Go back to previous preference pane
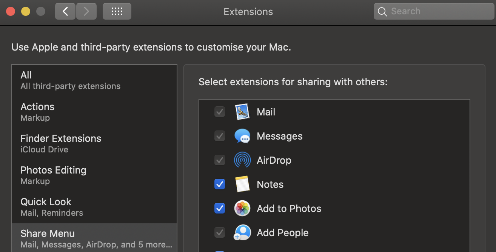 pyautogui.click(x=65, y=11)
